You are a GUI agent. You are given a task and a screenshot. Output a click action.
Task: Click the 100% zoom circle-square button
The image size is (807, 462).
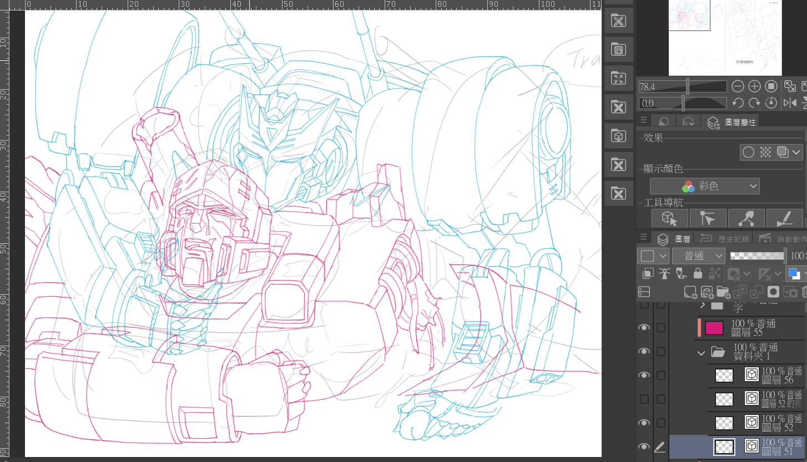pyautogui.click(x=771, y=86)
